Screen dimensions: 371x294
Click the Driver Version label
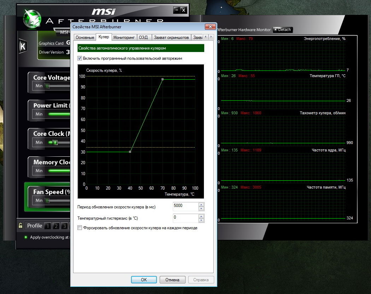[x=51, y=52]
